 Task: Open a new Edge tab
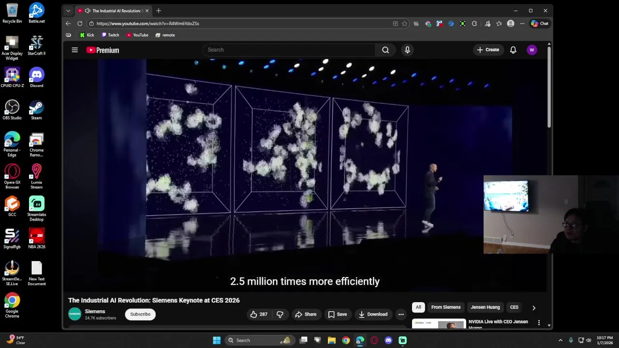(x=159, y=11)
